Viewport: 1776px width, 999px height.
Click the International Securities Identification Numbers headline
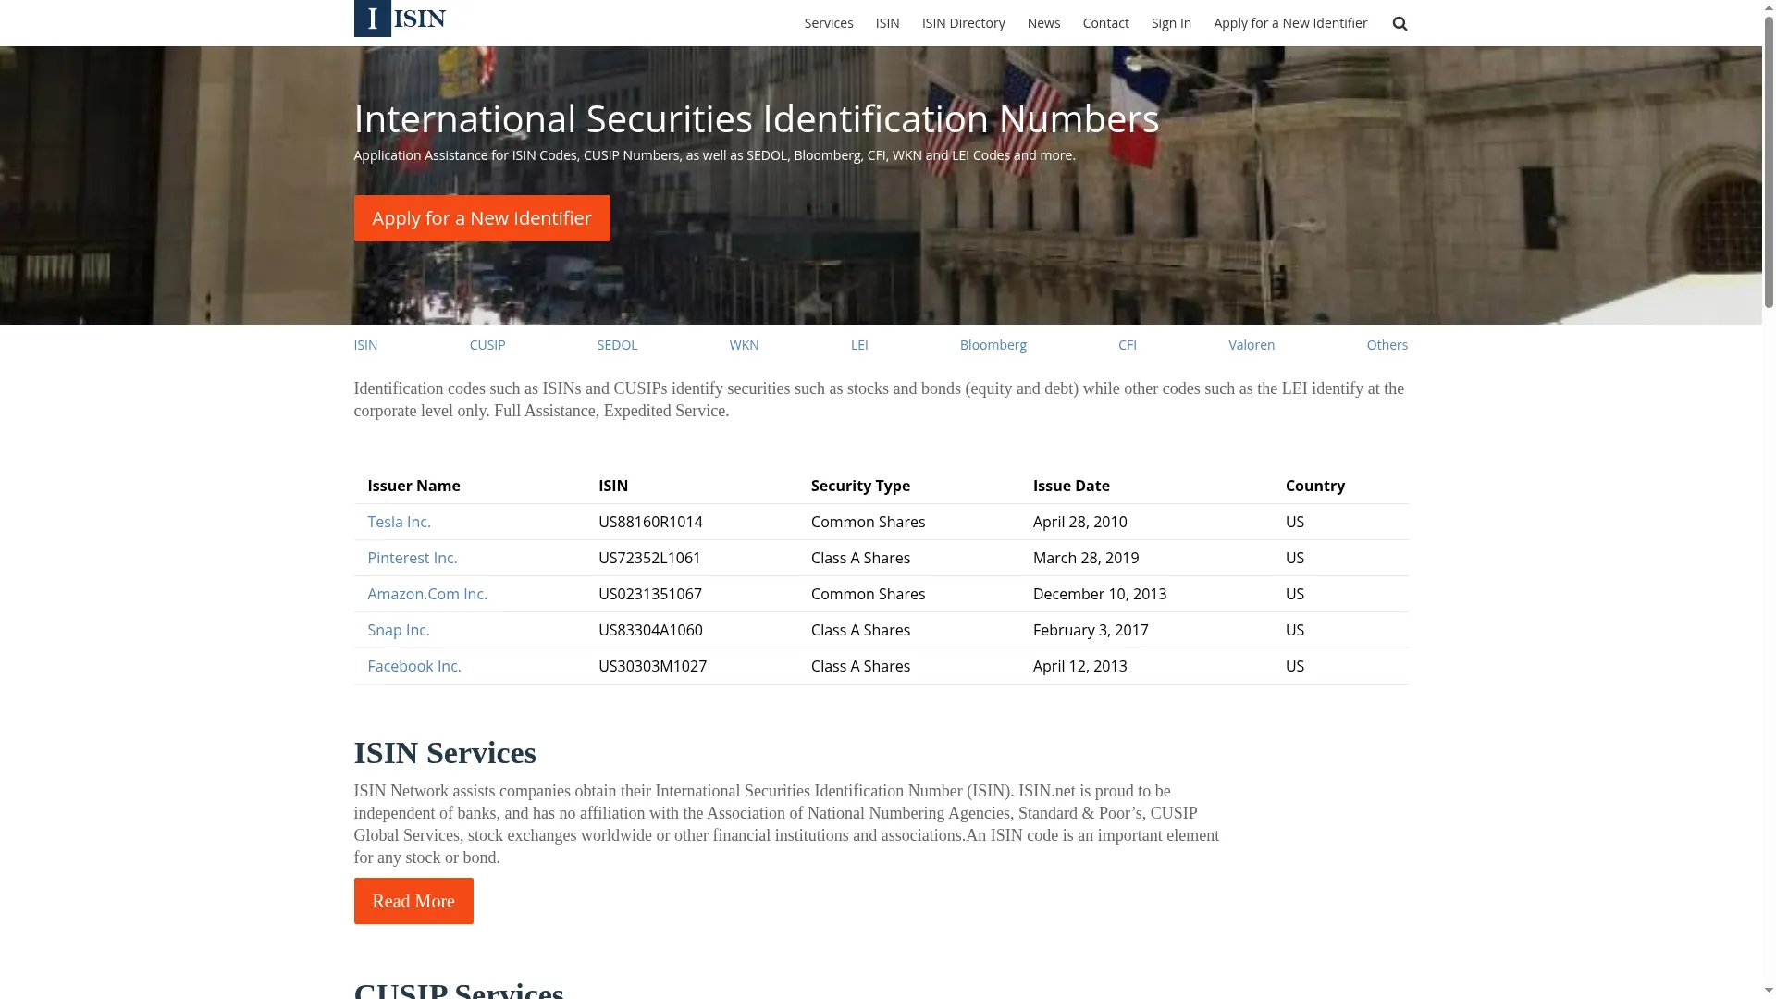click(756, 119)
